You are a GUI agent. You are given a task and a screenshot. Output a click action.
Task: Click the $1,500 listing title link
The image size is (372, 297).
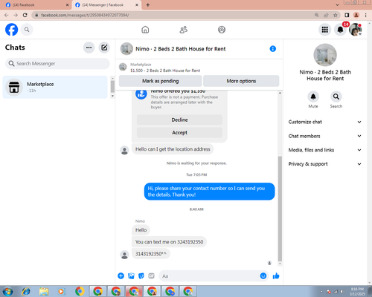tap(165, 71)
